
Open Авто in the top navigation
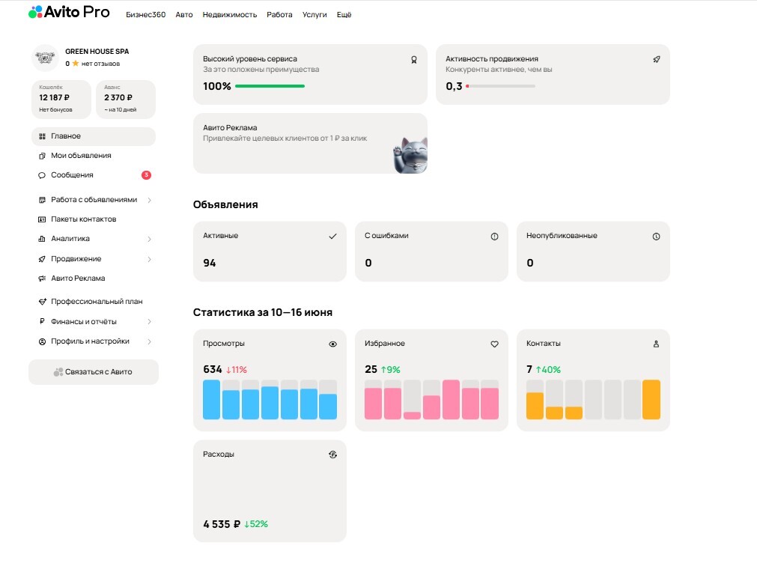pyautogui.click(x=184, y=15)
